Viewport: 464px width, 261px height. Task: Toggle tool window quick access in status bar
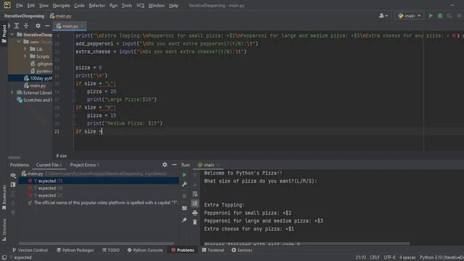tap(4, 257)
